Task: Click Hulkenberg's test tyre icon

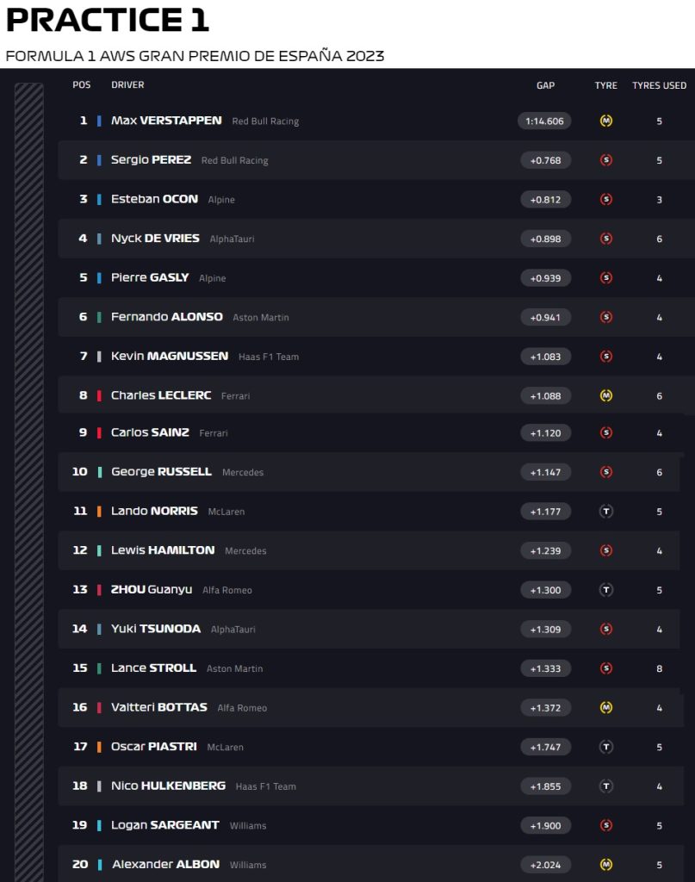Action: tap(606, 786)
